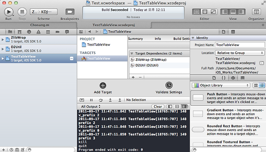Viewport: 266px width, 152px height.
Task: Show the Project navigator
Action: (10, 32)
